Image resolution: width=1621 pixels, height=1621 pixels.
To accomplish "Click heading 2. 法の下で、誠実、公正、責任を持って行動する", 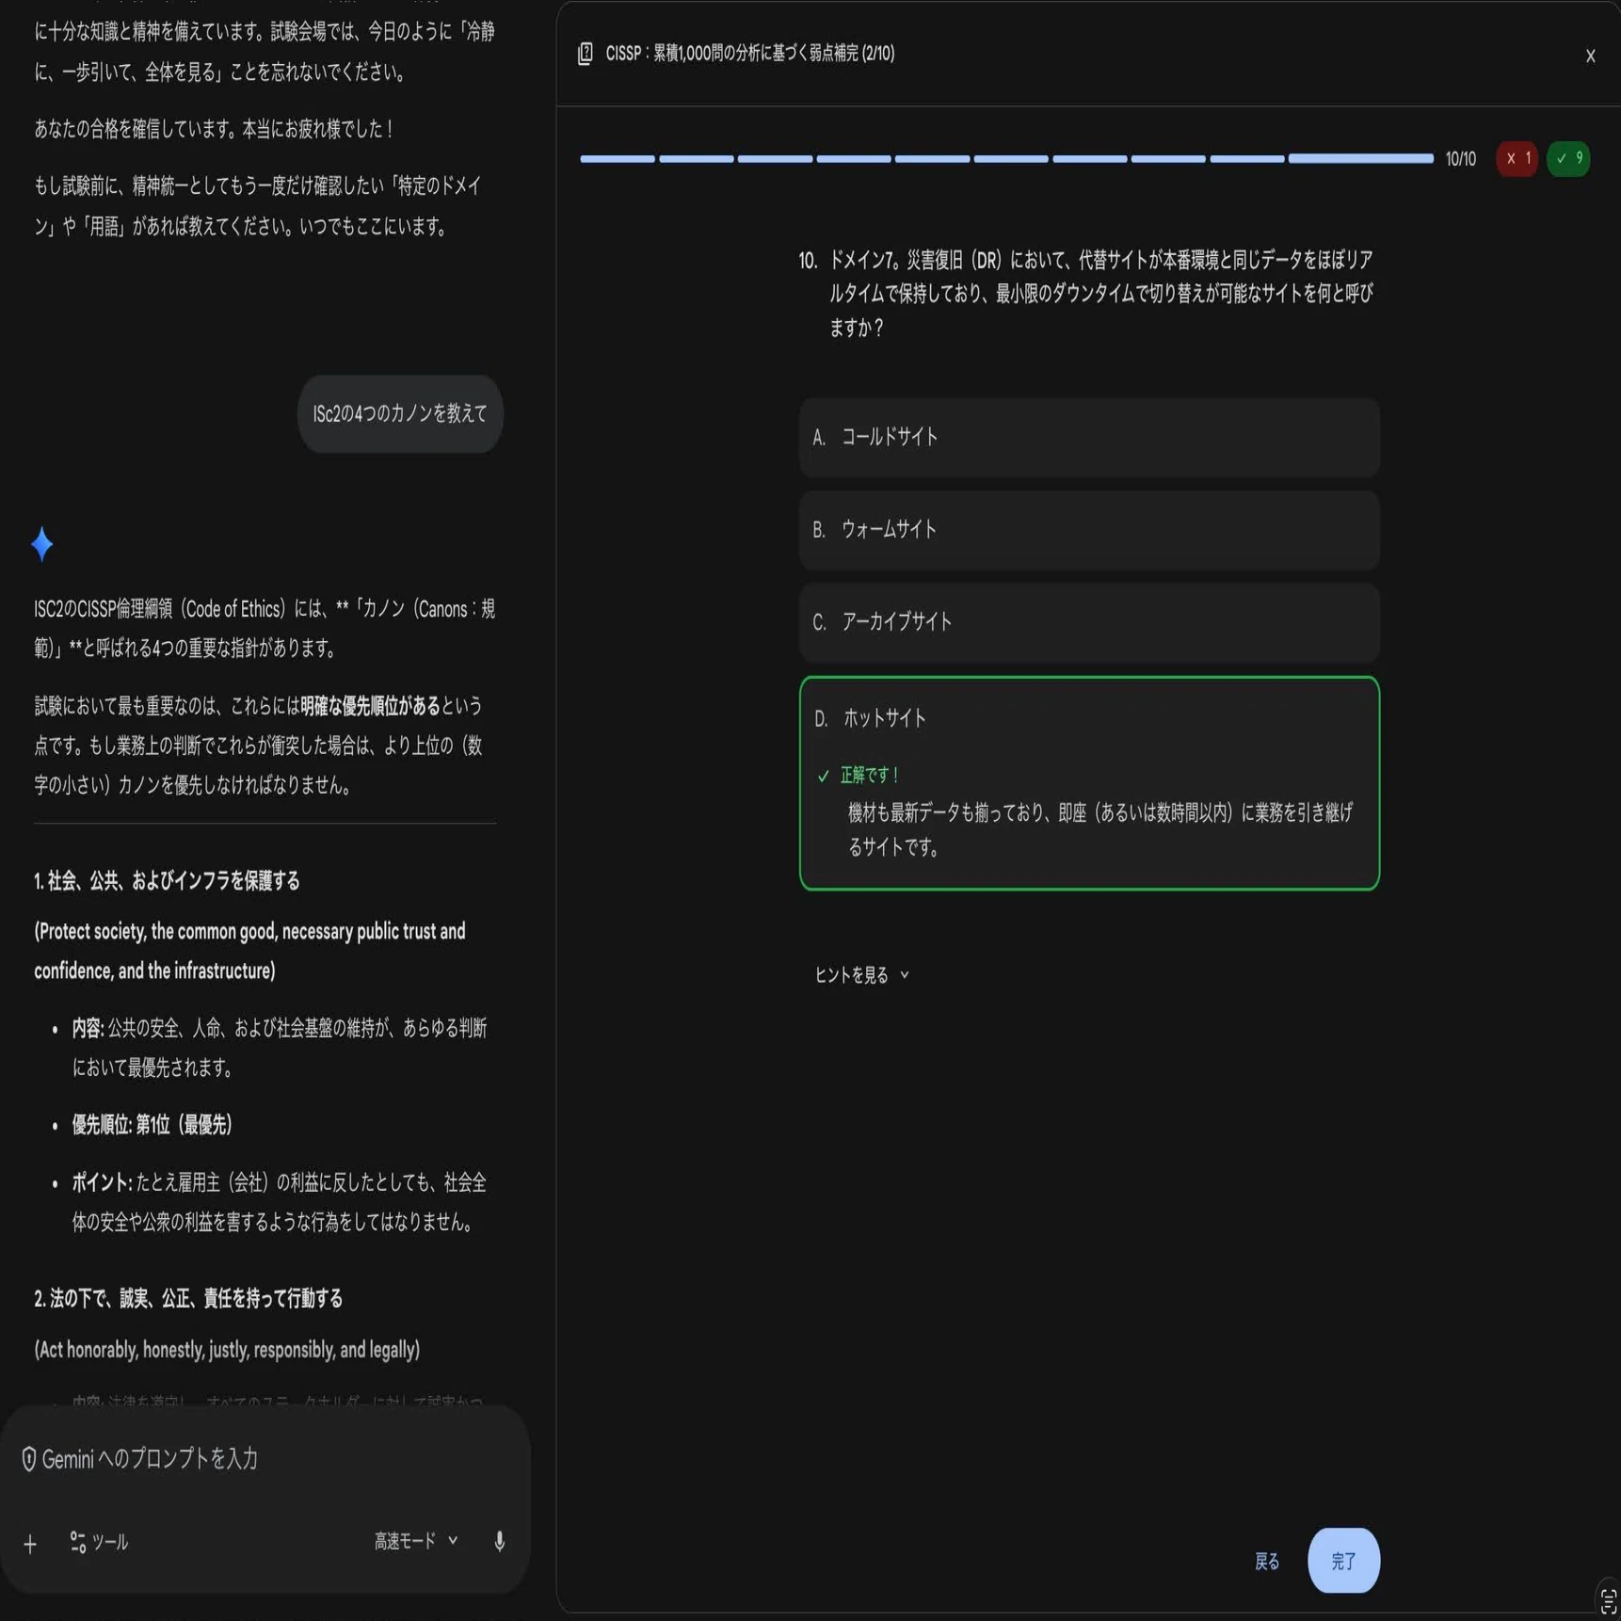I will 188,1299.
